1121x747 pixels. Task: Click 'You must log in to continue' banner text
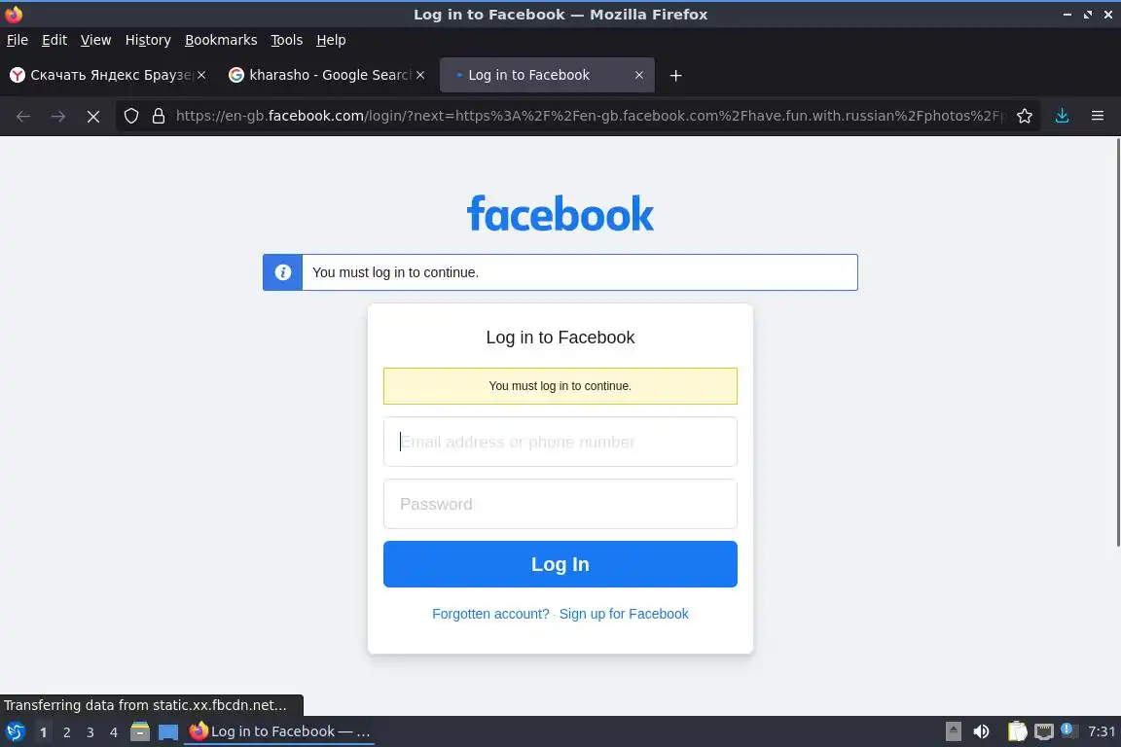(x=395, y=272)
